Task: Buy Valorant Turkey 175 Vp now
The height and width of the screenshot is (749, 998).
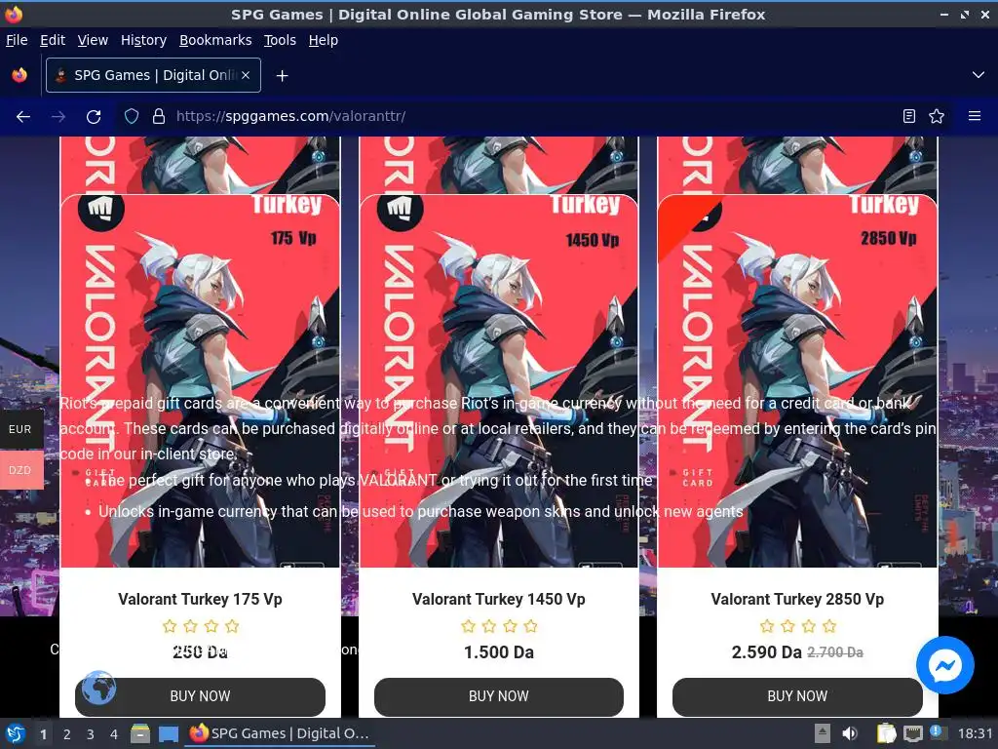Action: point(200,696)
